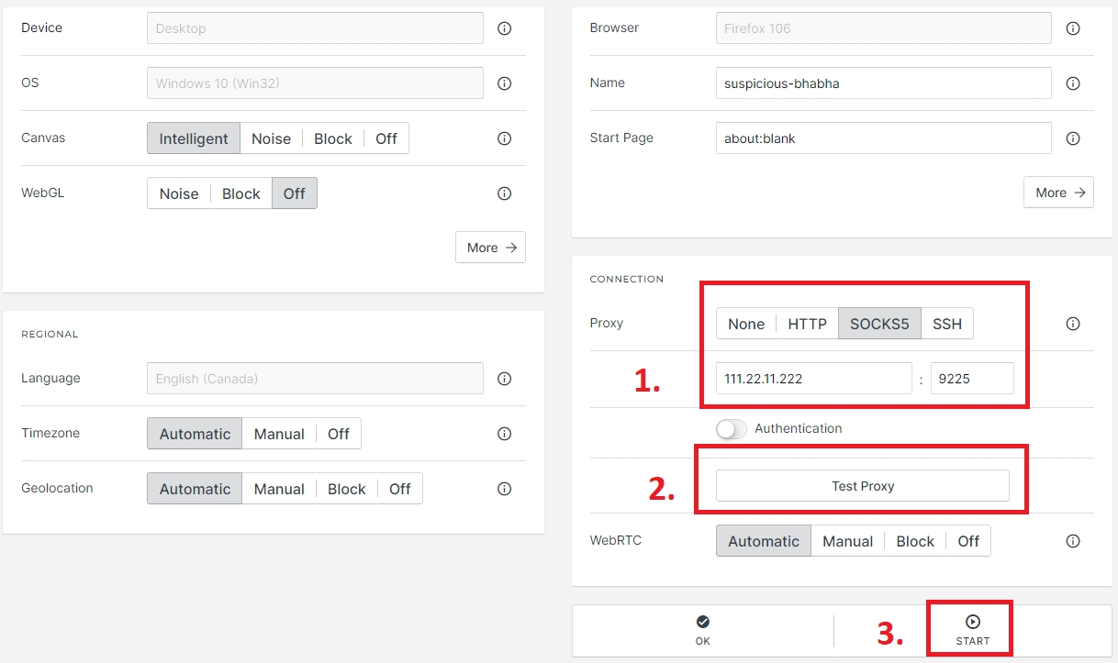This screenshot has width=1118, height=663.
Task: Expand More options under Start Page
Action: tap(1058, 193)
